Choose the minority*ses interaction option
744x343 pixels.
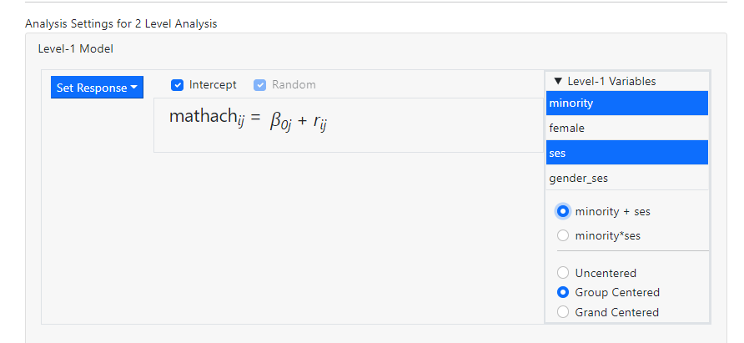tap(563, 235)
